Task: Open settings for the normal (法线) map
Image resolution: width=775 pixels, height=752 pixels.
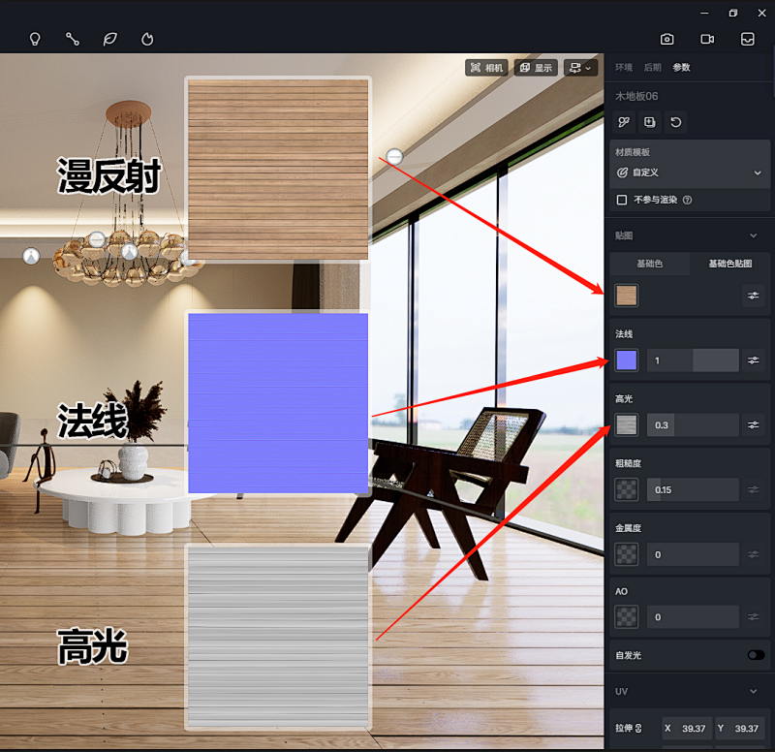Action: tap(753, 360)
